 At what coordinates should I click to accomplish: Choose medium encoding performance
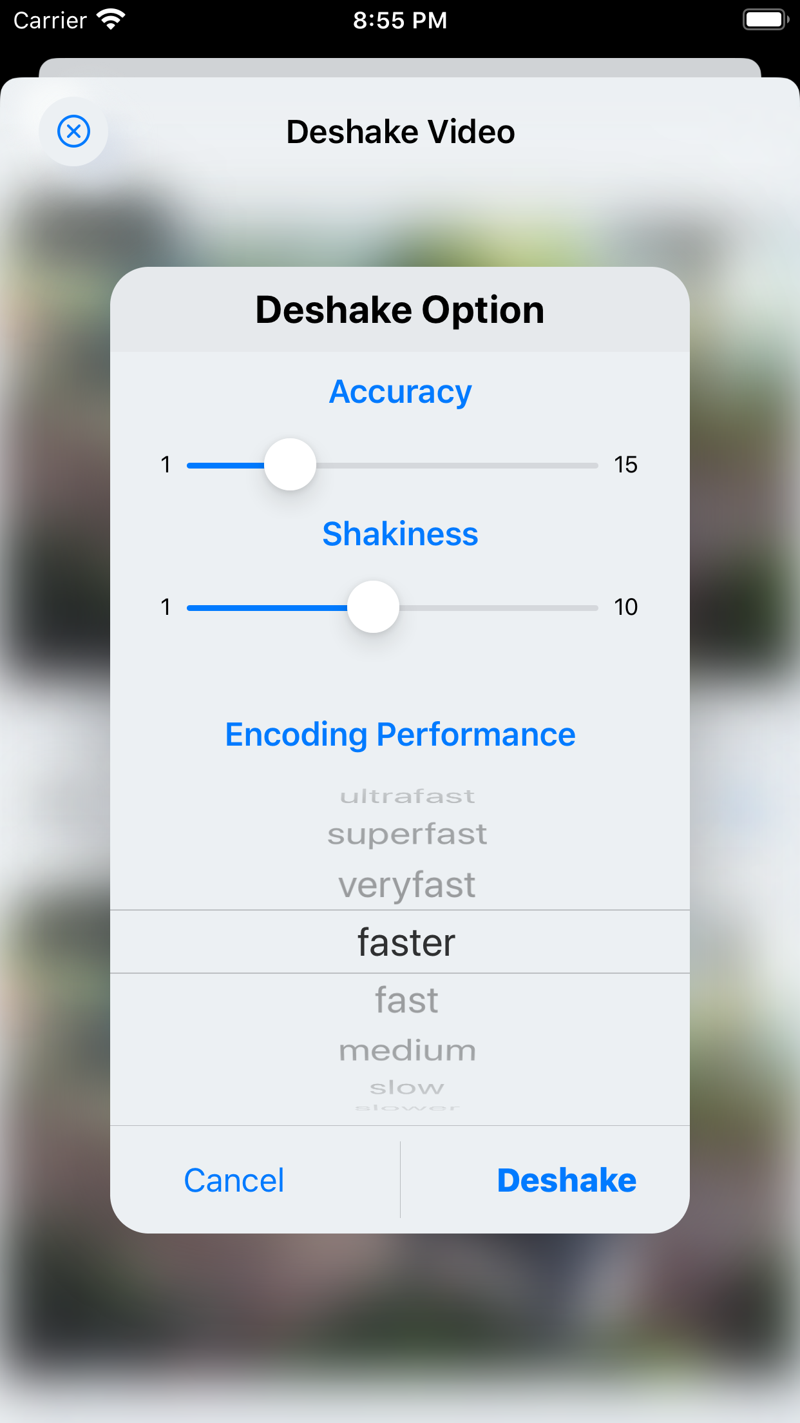coord(407,1050)
